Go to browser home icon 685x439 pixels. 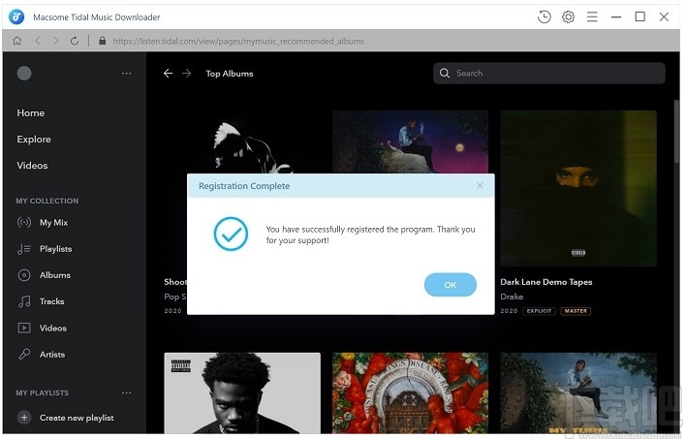coord(17,41)
